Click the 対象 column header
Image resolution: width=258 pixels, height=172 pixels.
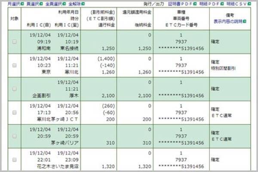(x=14, y=18)
